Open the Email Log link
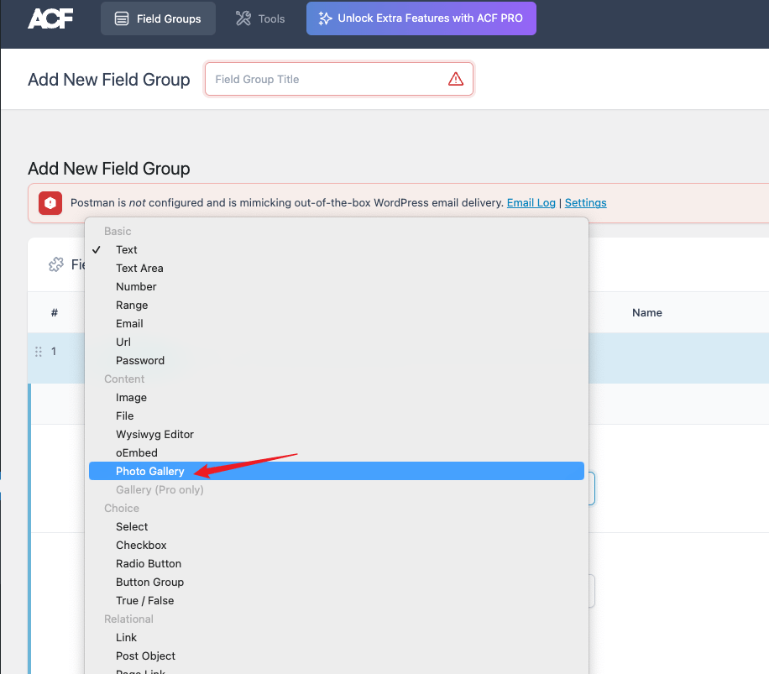The image size is (769, 674). (531, 203)
